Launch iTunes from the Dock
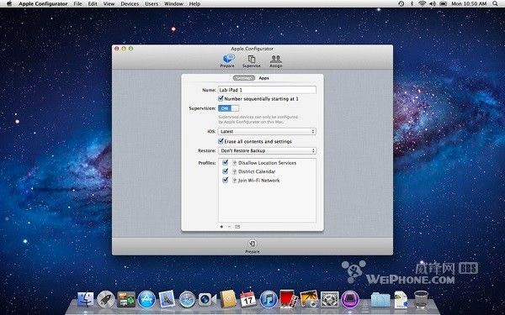This screenshot has height=315, width=505. click(x=268, y=299)
